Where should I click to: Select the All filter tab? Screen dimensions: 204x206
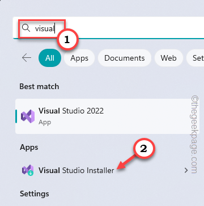pos(50,58)
